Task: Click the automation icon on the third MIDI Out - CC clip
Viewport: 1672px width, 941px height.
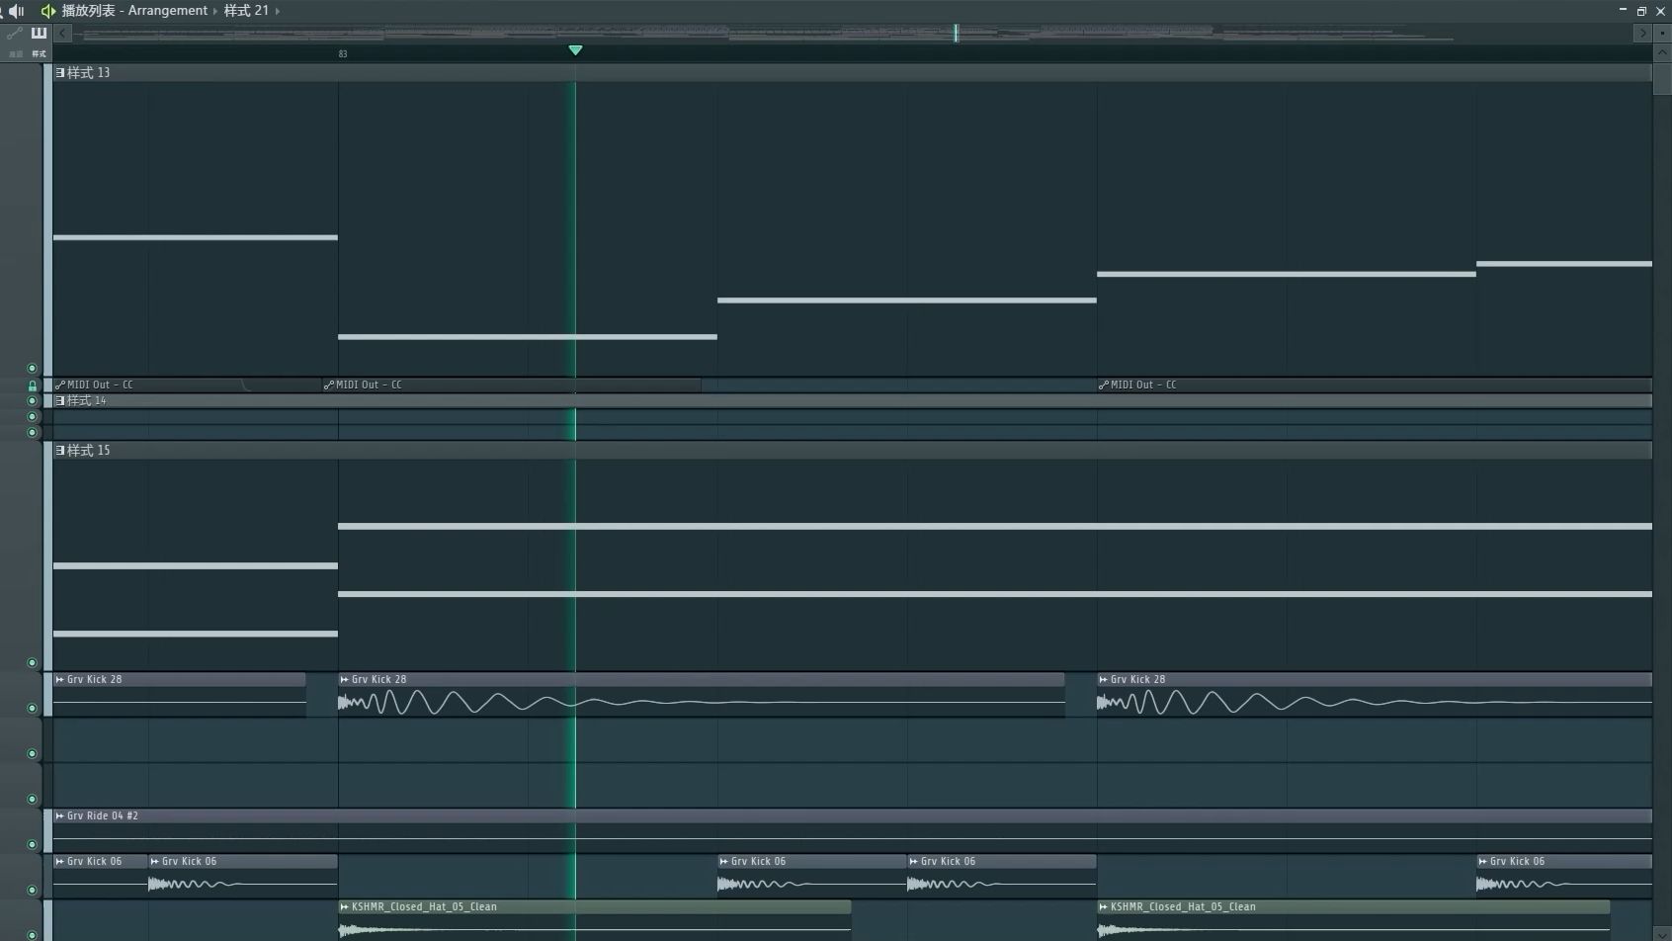Action: pyautogui.click(x=1103, y=385)
